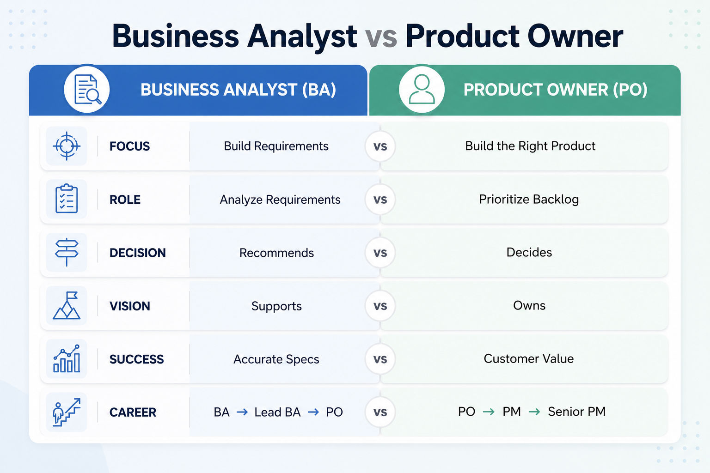The image size is (710, 473).
Task: Select the Decision signpost icon
Action: [67, 252]
